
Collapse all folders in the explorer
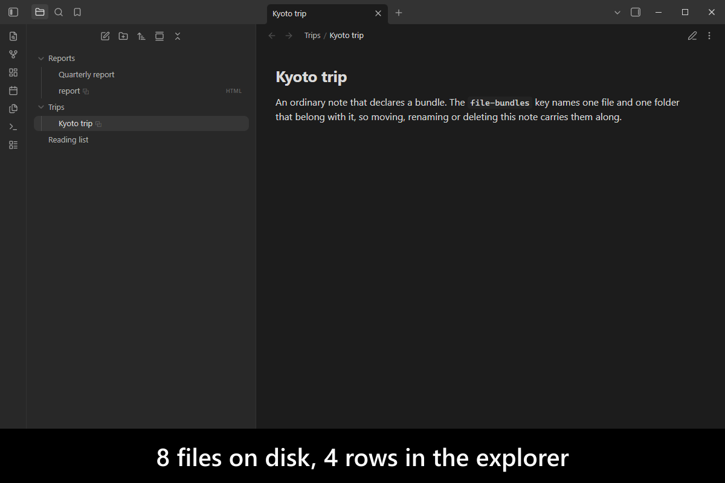pyautogui.click(x=178, y=36)
